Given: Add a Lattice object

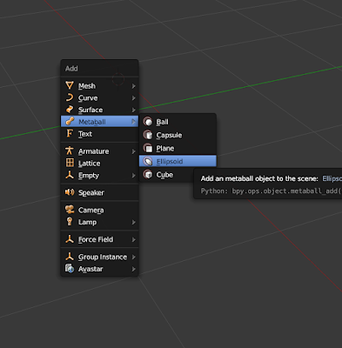Looking at the screenshot, I should click(99, 164).
